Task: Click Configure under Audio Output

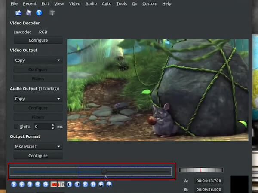Action: [x=38, y=108]
